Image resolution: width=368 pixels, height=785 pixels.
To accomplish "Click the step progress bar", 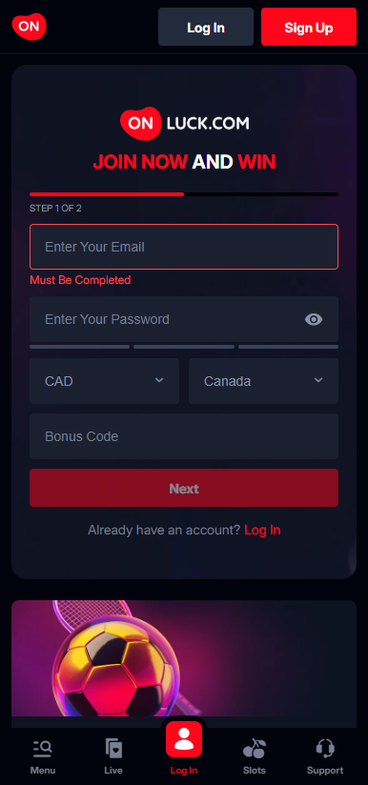I will coord(184,194).
